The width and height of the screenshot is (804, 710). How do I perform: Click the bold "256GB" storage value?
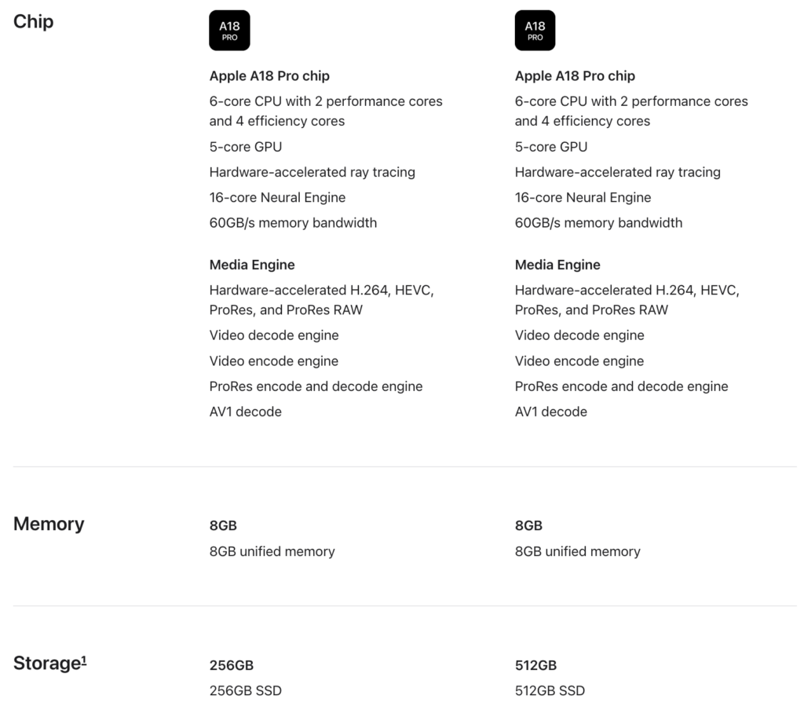(x=232, y=665)
